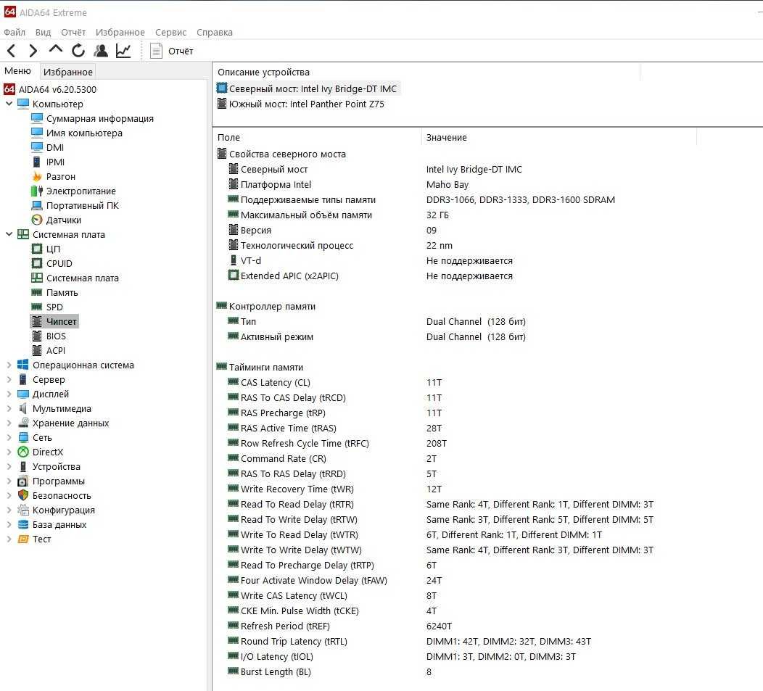The image size is (763, 691).
Task: Select the CAS Latency (CL) row
Action: [276, 383]
